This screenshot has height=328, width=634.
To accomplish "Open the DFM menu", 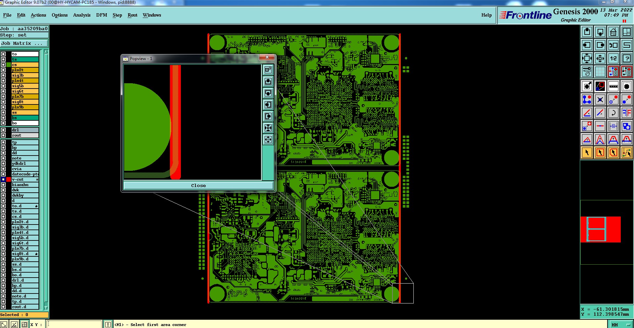I will 102,15.
